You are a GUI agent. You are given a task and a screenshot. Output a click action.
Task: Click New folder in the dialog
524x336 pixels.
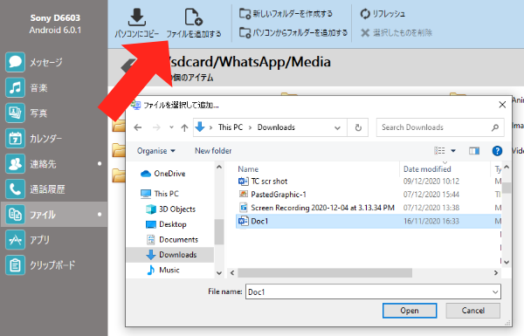click(x=213, y=151)
